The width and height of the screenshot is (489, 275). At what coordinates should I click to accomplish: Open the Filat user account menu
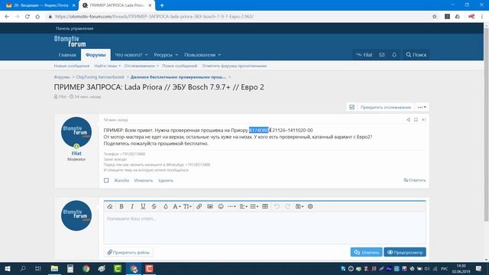[364, 55]
